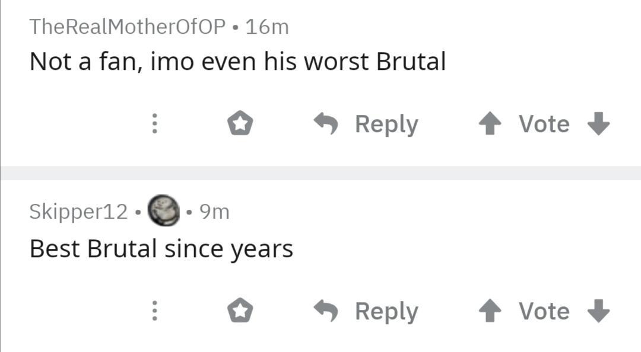The width and height of the screenshot is (641, 352).
Task: Open the overflow menu on Skipper12's comment
Action: coord(155,310)
